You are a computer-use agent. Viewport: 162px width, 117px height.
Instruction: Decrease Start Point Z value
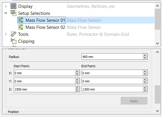[77, 90]
